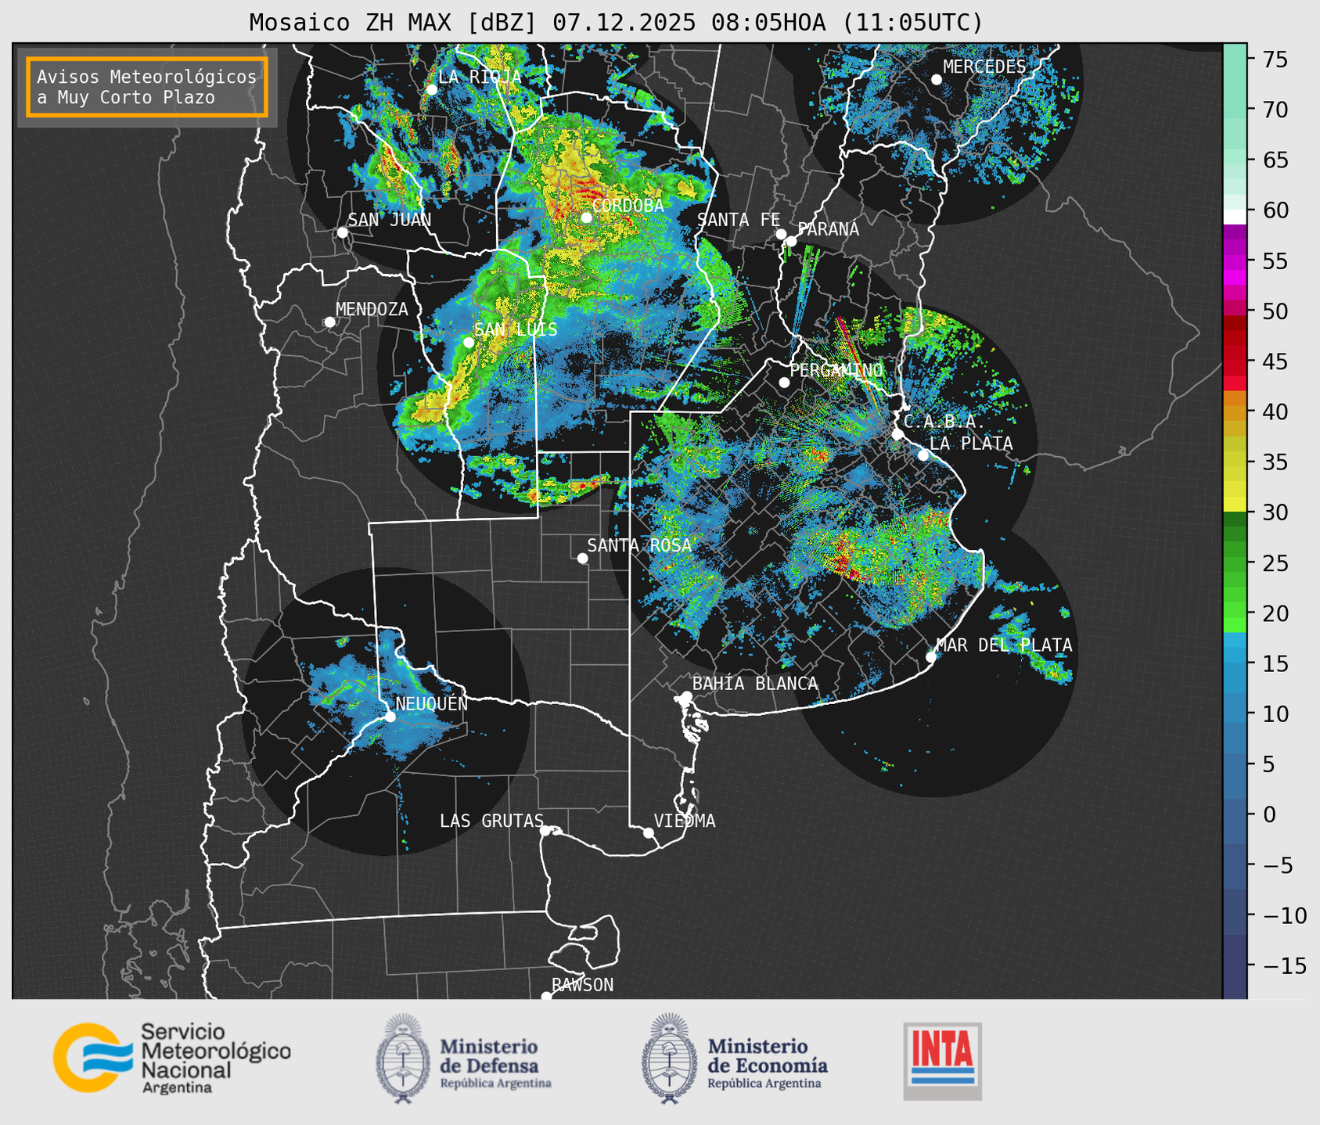Click the Bahía Blanca city marker dot
Image resolution: width=1320 pixels, height=1125 pixels.
coord(686,696)
